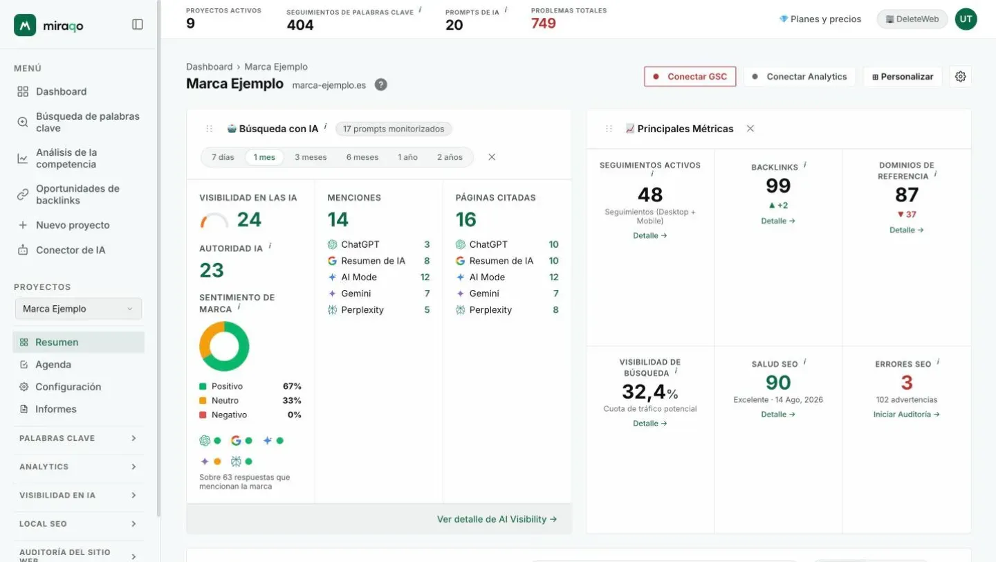
Task: Open Informes in project navigation
Action: coord(56,408)
